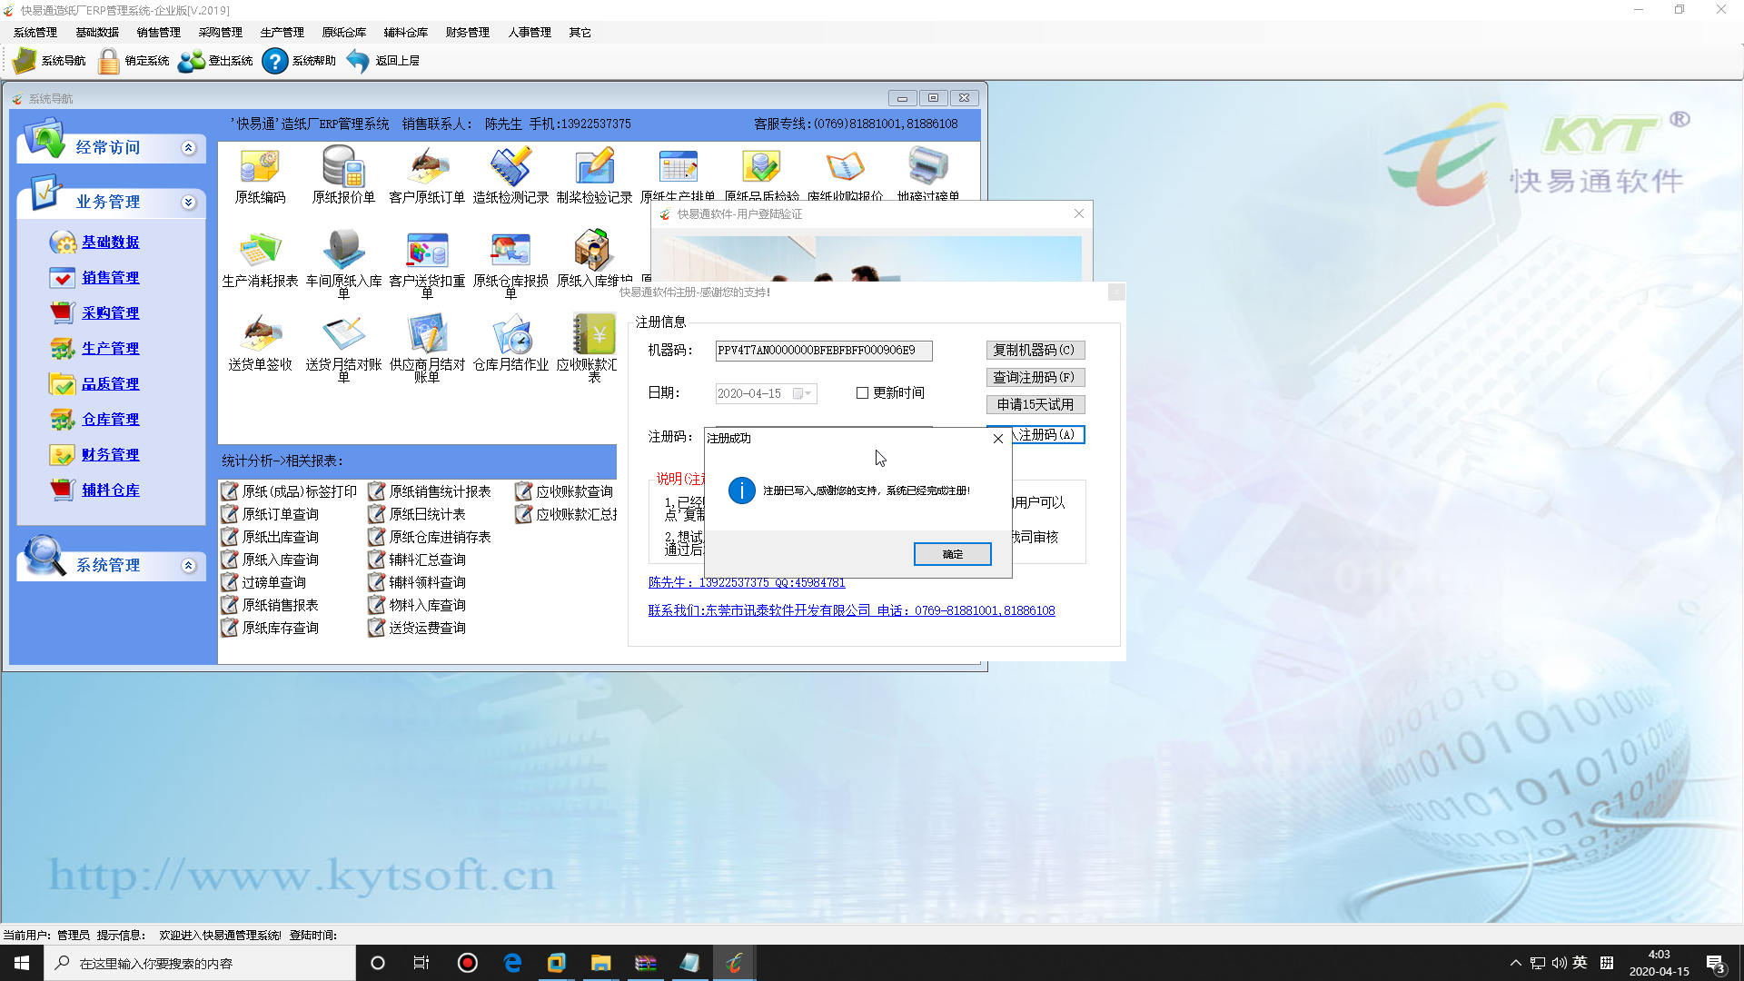
Task: Open the 造纸检测记录 icon
Action: coord(510,168)
